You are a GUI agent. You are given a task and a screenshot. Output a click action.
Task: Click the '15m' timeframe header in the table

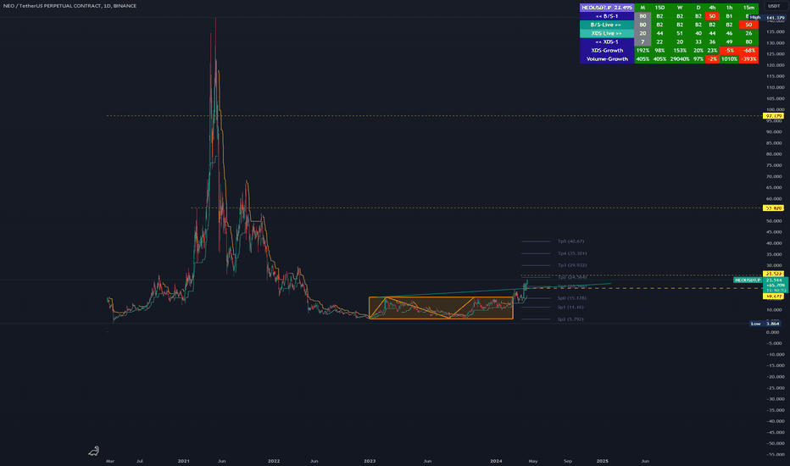[748, 8]
